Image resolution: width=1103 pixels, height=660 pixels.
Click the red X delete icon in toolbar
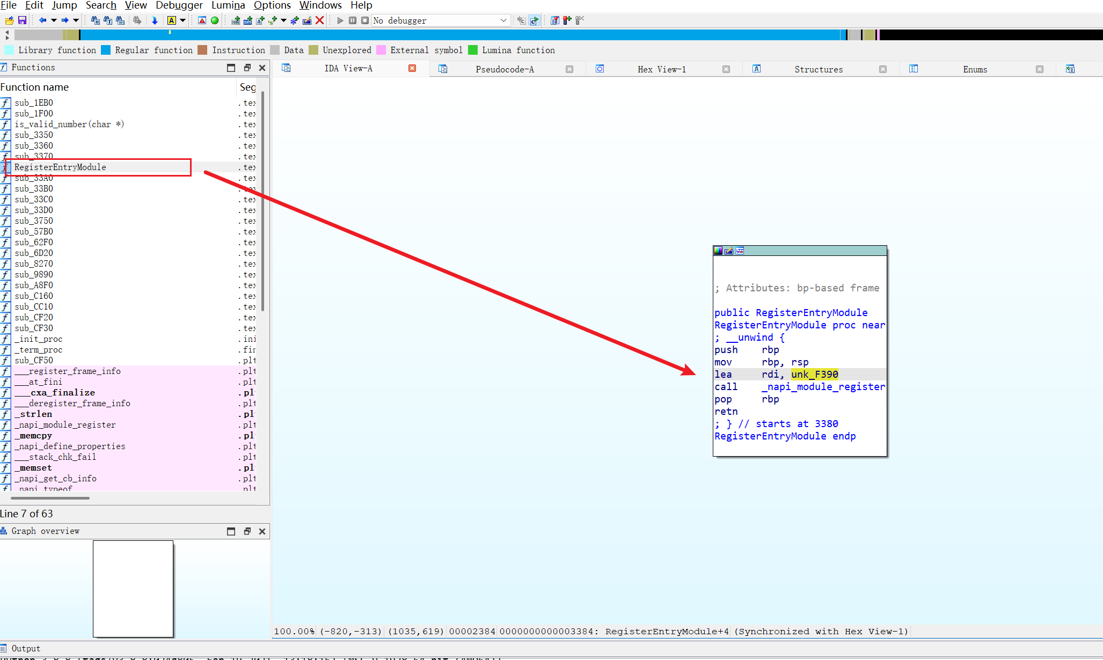pyautogui.click(x=320, y=20)
